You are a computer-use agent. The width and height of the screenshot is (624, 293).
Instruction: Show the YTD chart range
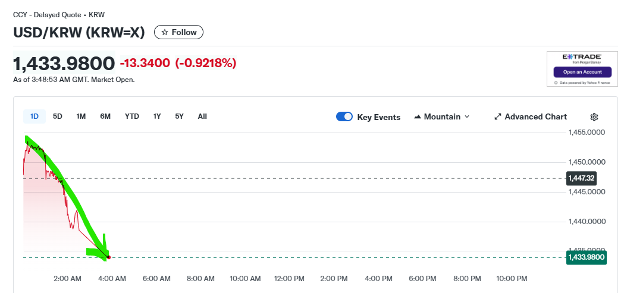tap(132, 116)
